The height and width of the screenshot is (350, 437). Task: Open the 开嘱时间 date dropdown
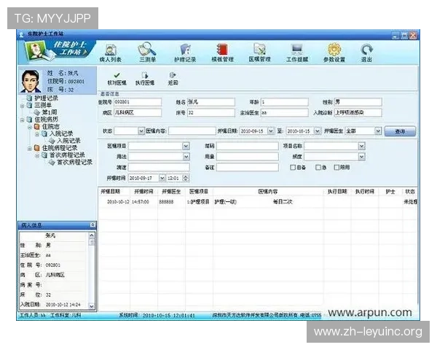[162, 178]
